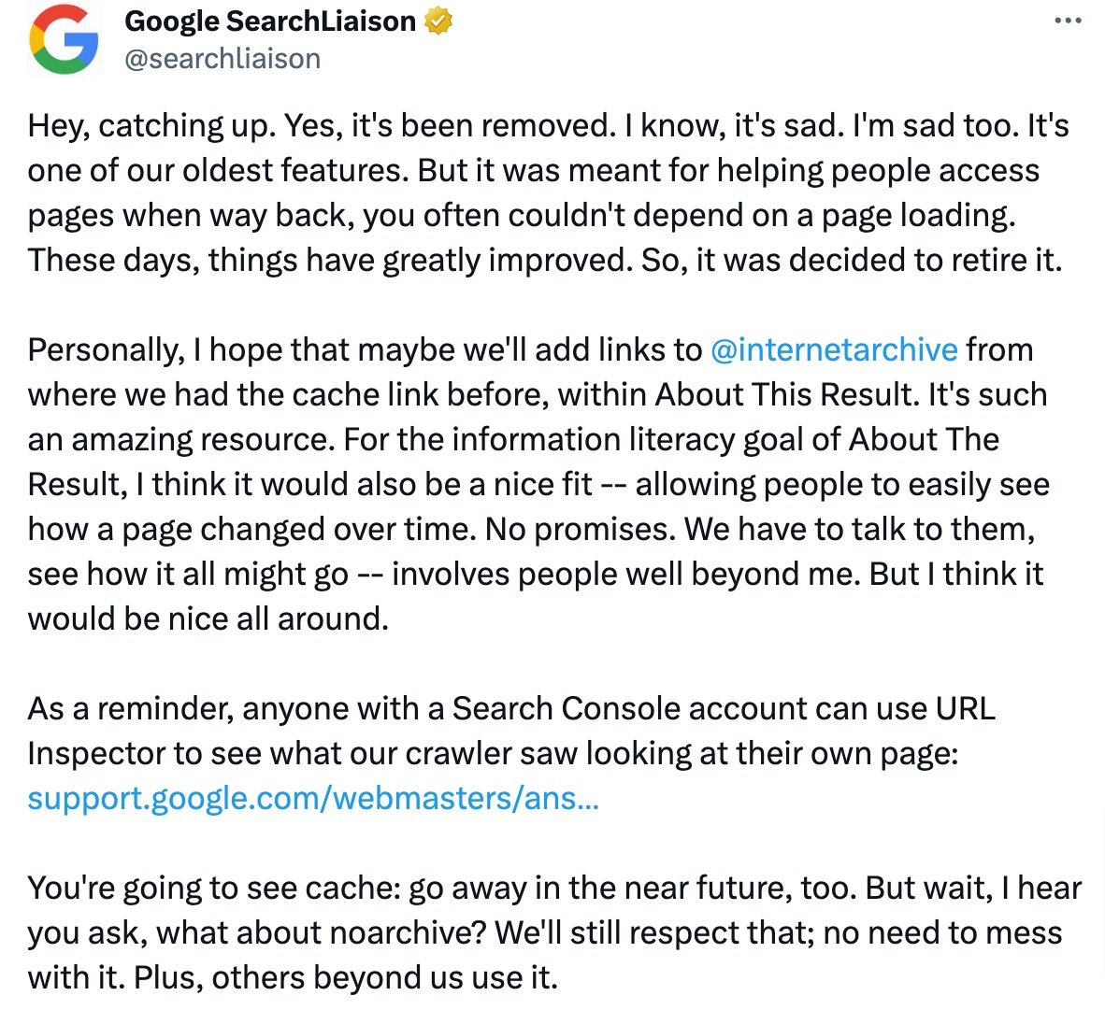Click the opening words "Hey, catching up."

(151, 125)
